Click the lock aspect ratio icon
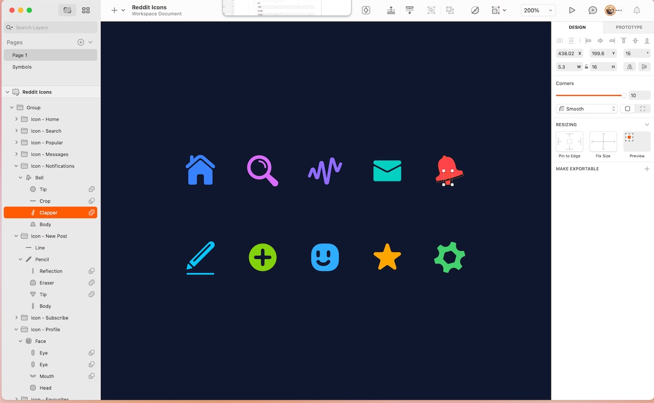 [586, 67]
